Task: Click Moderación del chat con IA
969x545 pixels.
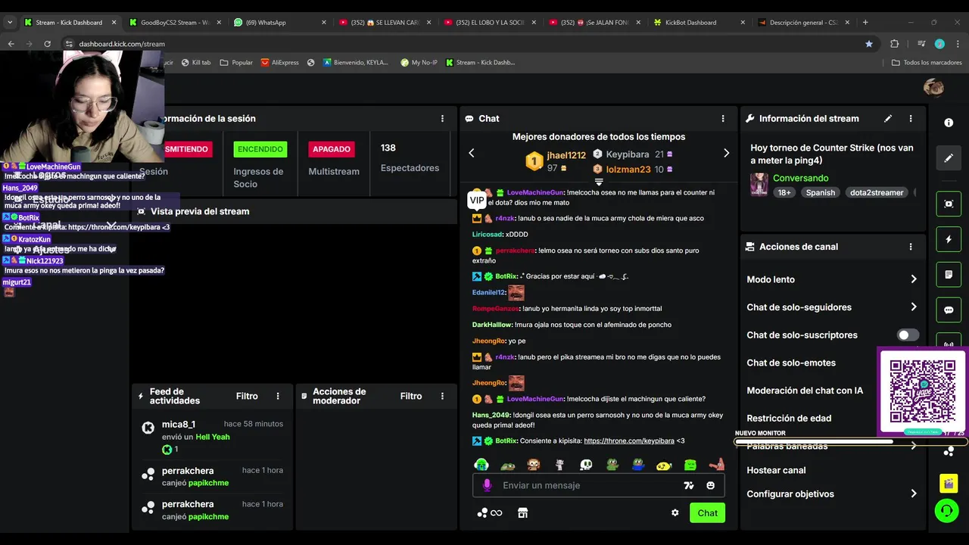Action: click(805, 391)
